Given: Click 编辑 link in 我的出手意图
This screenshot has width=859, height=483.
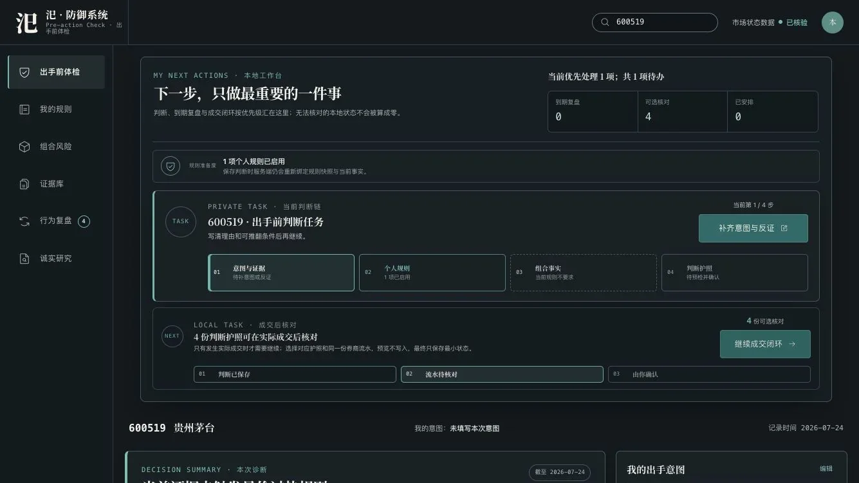Looking at the screenshot, I should click(x=826, y=469).
